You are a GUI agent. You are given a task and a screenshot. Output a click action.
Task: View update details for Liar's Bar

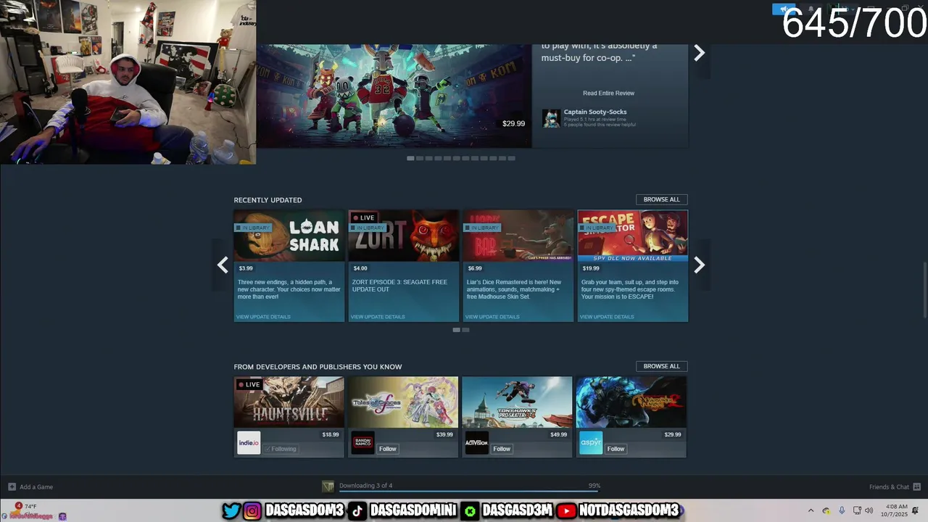492,317
